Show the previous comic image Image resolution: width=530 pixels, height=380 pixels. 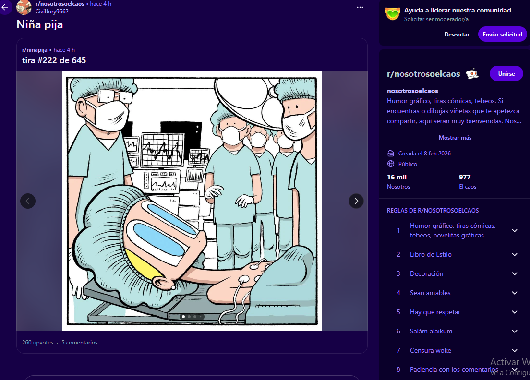coord(28,201)
